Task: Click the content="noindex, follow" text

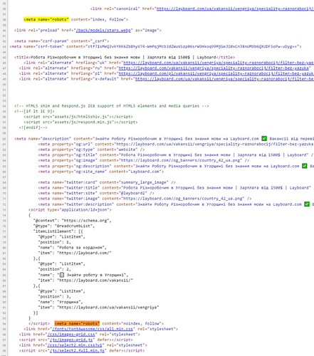Action: tap(133, 323)
